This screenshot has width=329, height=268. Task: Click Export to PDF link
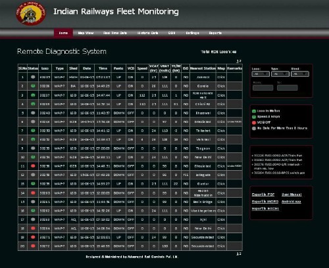click(263, 194)
